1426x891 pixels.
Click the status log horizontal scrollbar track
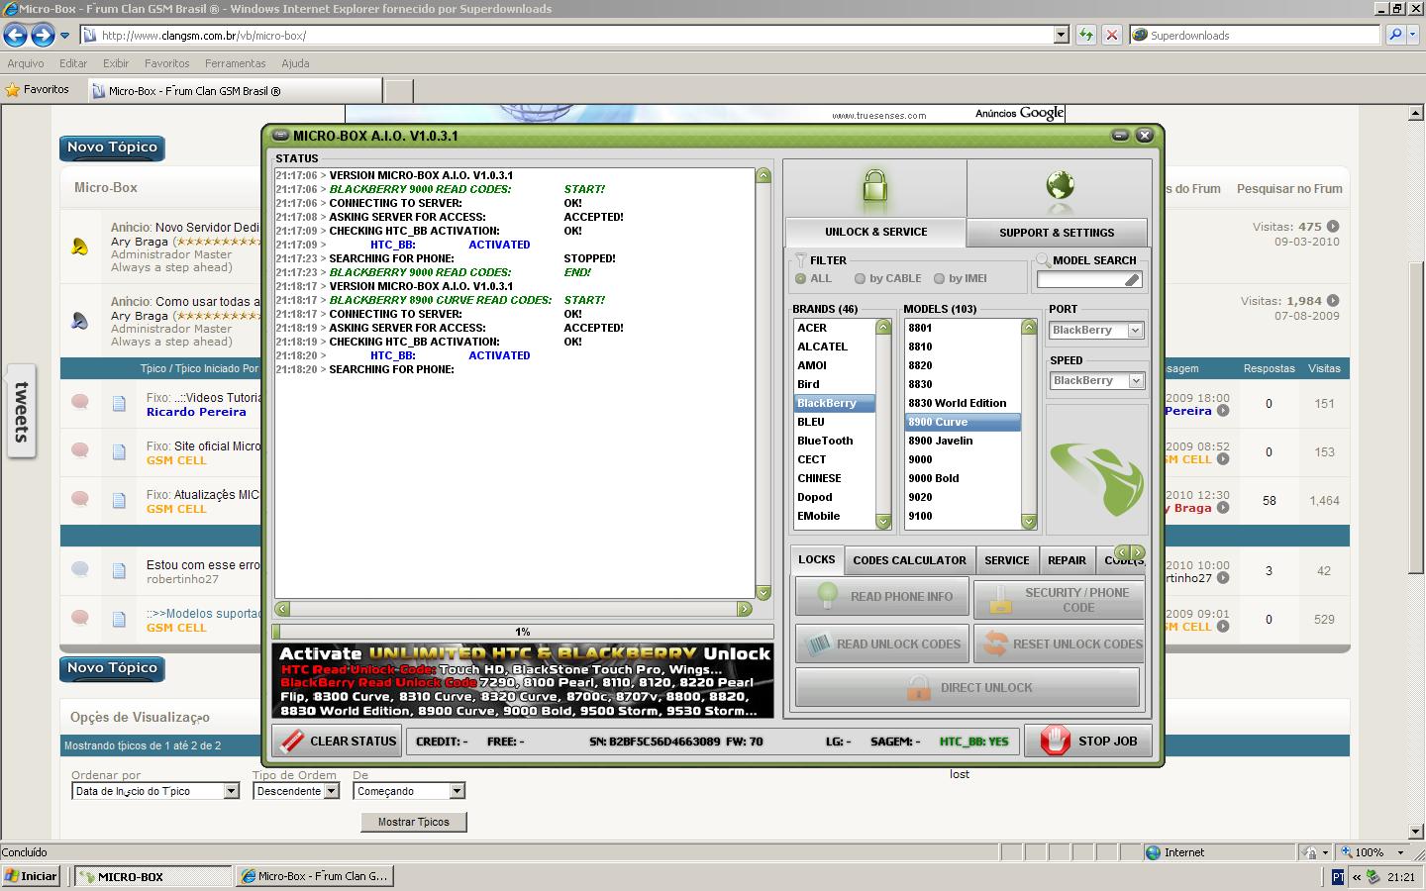tap(513, 609)
